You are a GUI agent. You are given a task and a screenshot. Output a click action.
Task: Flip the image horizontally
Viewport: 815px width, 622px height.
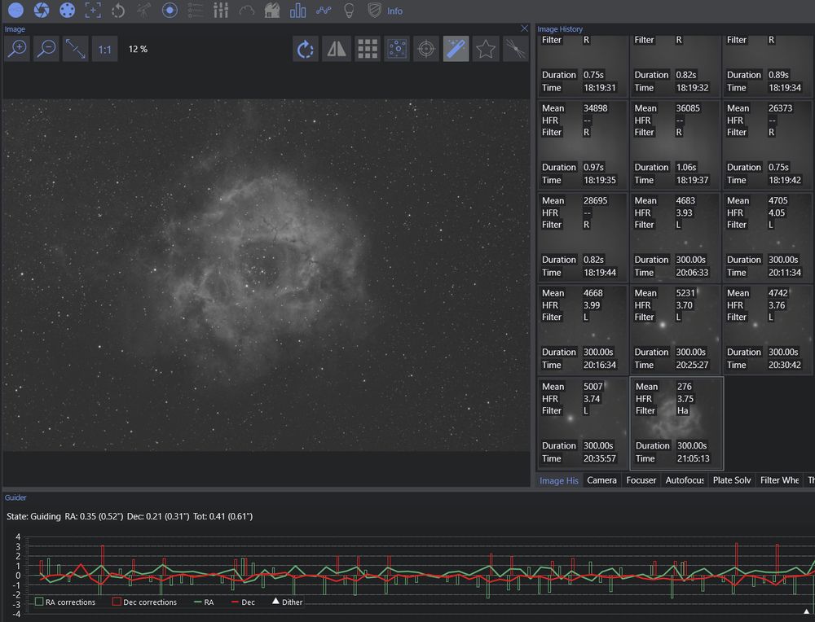pyautogui.click(x=337, y=49)
